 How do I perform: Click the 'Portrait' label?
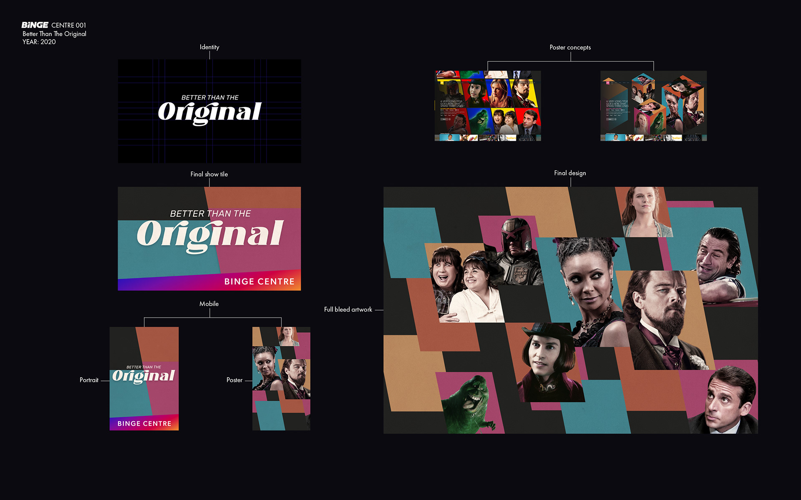click(89, 380)
